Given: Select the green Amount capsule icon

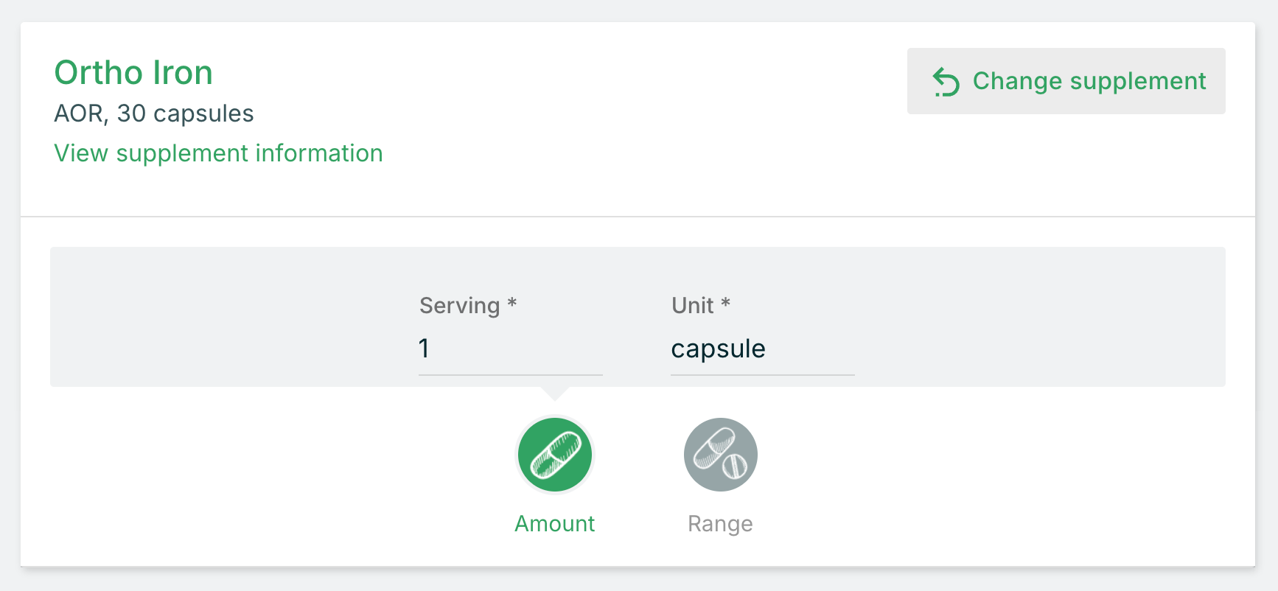Looking at the screenshot, I should point(555,455).
